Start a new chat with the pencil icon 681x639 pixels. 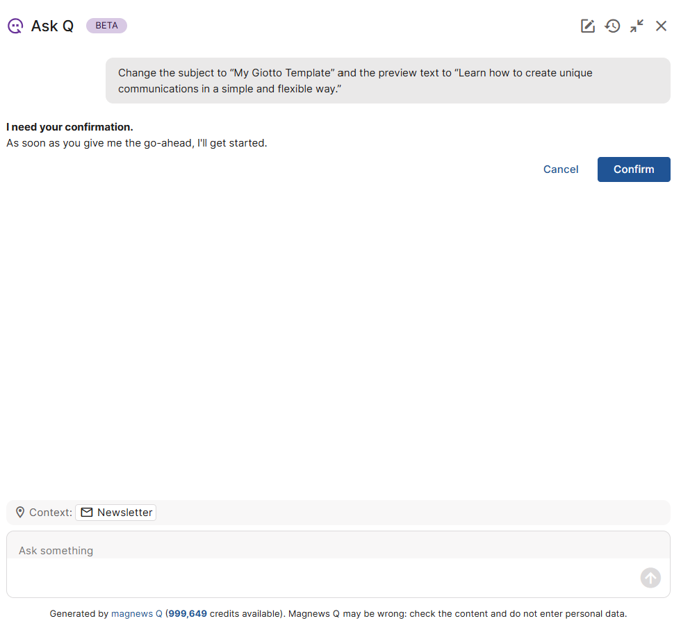coord(588,26)
